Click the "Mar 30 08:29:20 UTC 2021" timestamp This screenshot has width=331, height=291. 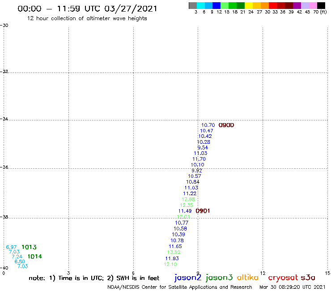(293, 287)
